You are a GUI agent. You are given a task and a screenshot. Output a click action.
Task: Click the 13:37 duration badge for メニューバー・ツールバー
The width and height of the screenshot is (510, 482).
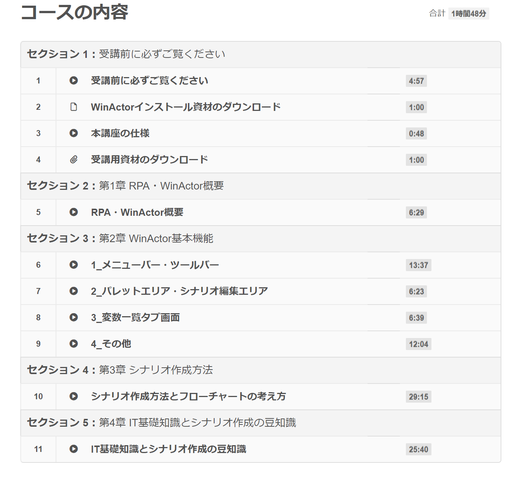coord(419,265)
